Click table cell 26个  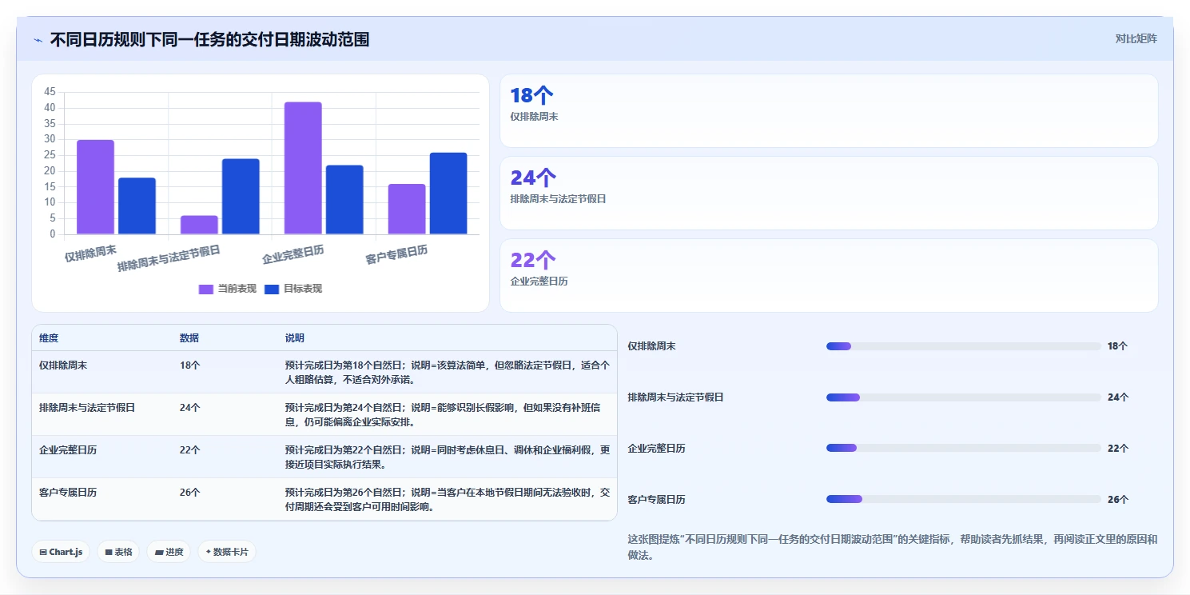click(190, 492)
